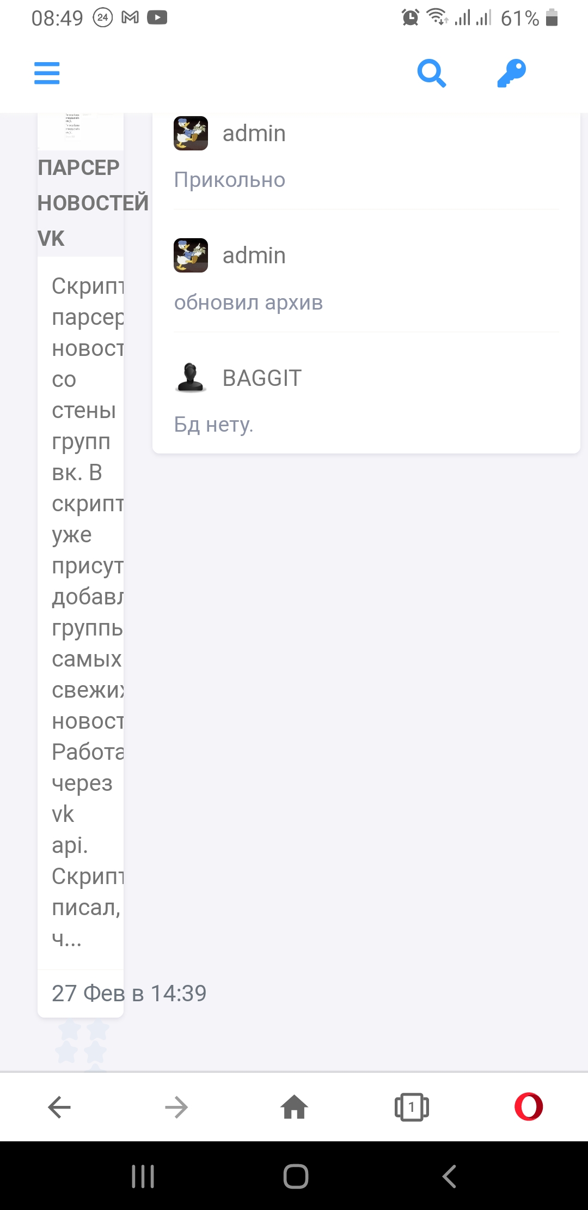Open the red Opera menu
Viewport: 588px width, 1210px height.
click(x=529, y=1107)
